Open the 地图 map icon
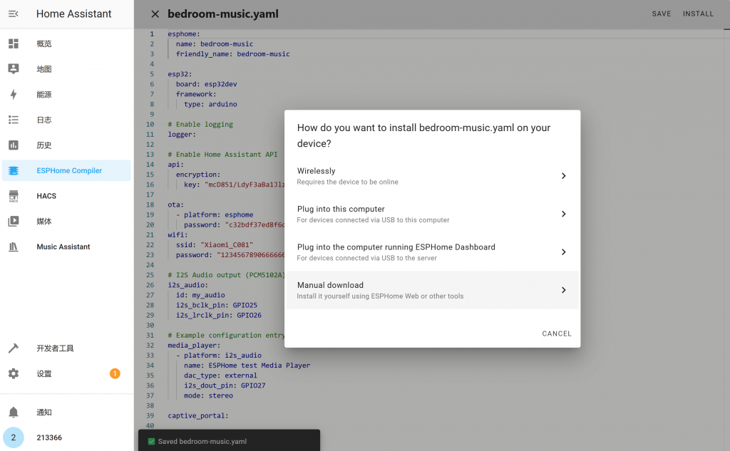730x451 pixels. [x=14, y=69]
